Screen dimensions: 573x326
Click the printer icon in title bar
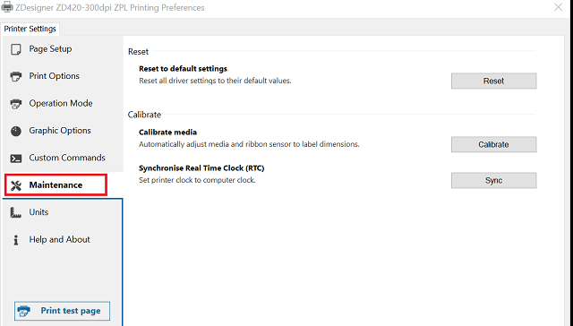(7, 7)
